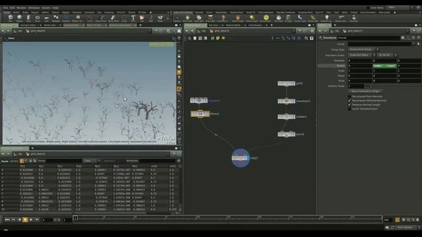Select the Torus shelf tool
The width and height of the screenshot is (422, 237).
(x=38, y=18)
